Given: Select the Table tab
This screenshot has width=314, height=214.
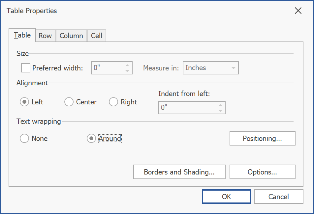Looking at the screenshot, I should coord(22,35).
